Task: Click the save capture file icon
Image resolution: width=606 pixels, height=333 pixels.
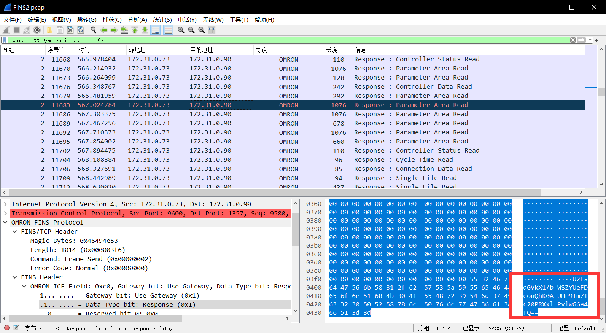Action: pyautogui.click(x=60, y=30)
